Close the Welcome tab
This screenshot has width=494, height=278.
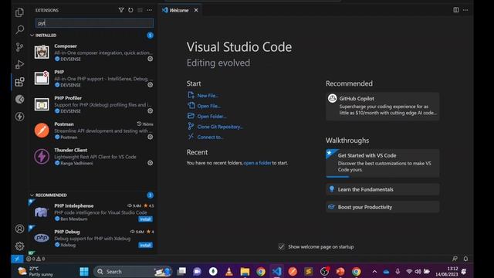(196, 10)
